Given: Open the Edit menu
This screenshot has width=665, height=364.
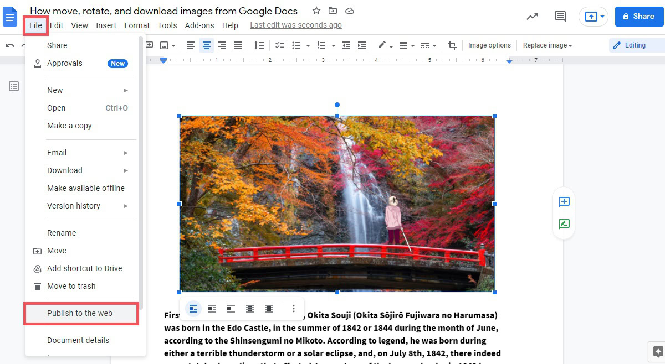Looking at the screenshot, I should 57,25.
